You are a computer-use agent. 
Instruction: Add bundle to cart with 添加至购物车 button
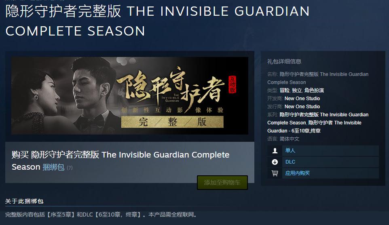(x=222, y=183)
